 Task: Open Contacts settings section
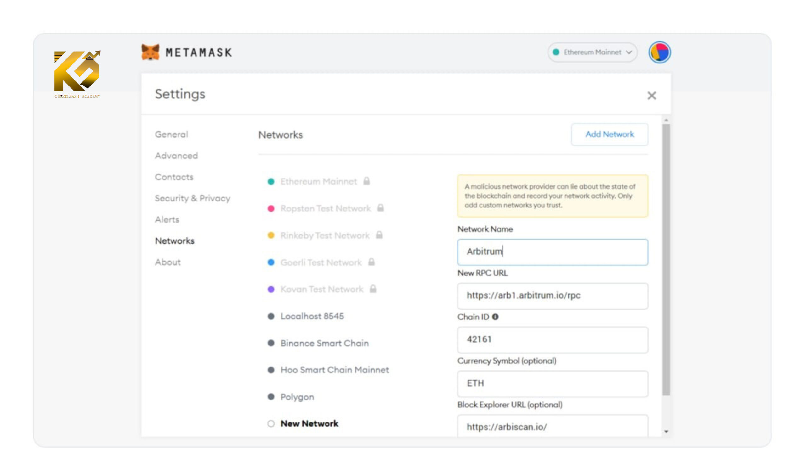coord(174,177)
